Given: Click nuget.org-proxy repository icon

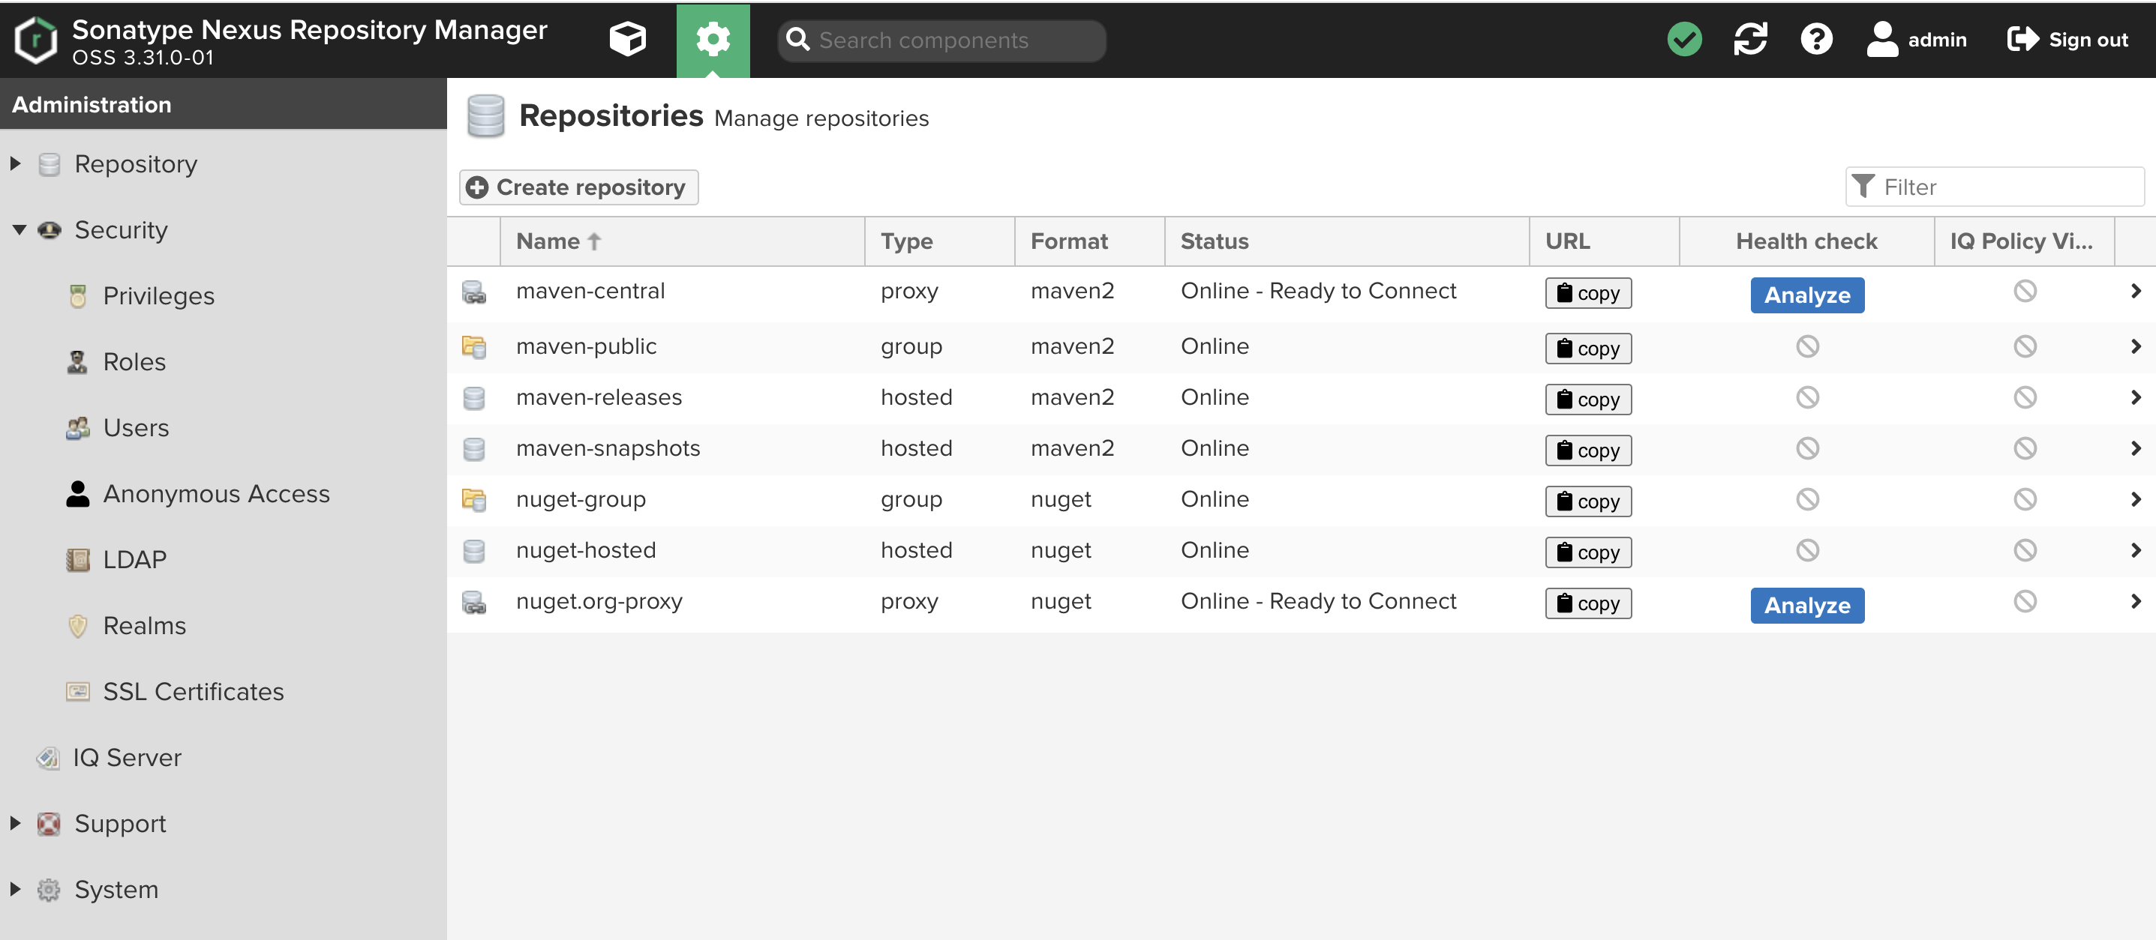Looking at the screenshot, I should click(x=473, y=602).
